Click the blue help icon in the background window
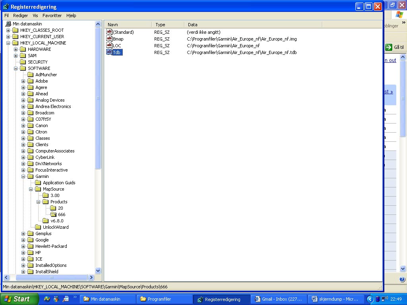Viewport: 407px width, 305px height. point(402,279)
